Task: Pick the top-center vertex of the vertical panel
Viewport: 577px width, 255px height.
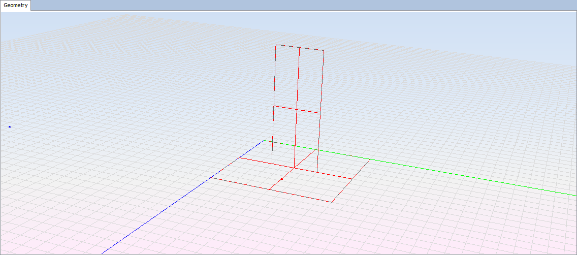Action: [299, 48]
